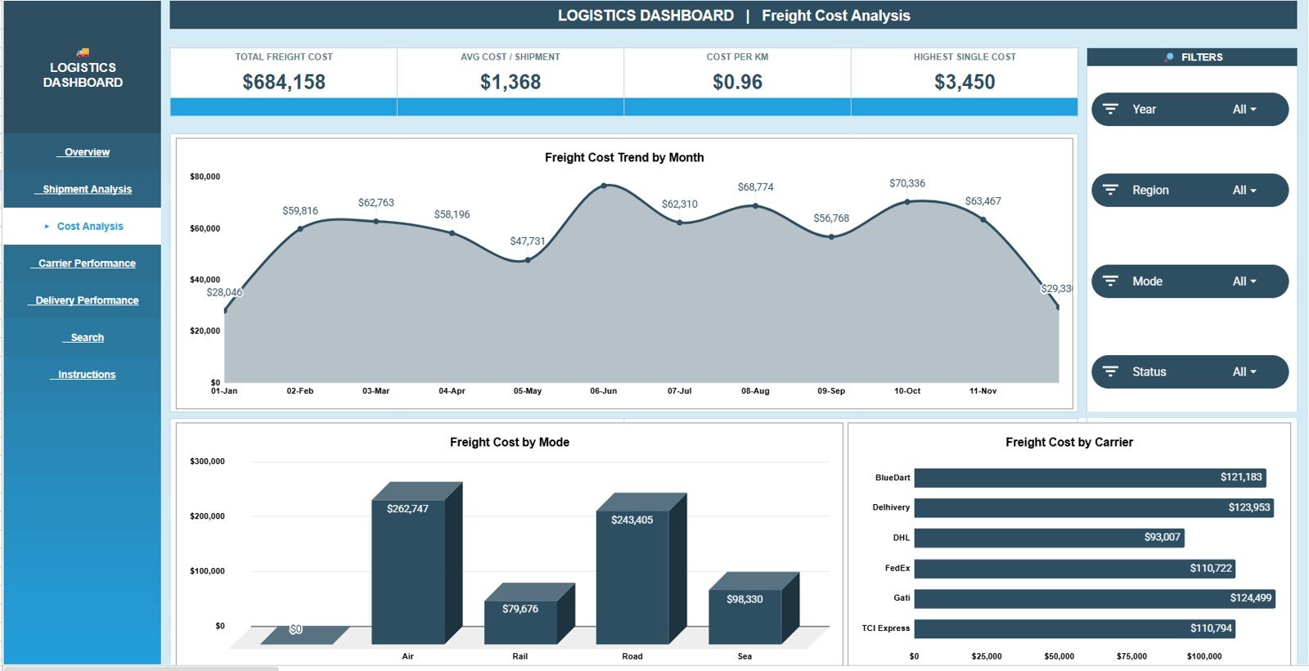Open the Mode All dropdown
The height and width of the screenshot is (671, 1309).
pos(1244,281)
